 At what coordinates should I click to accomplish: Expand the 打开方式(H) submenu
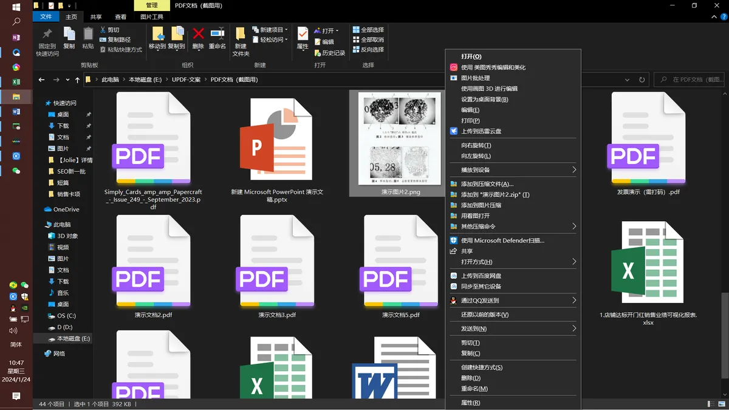(x=513, y=262)
